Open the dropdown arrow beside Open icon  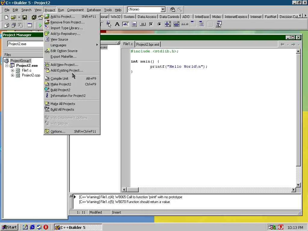[x=19, y=17]
